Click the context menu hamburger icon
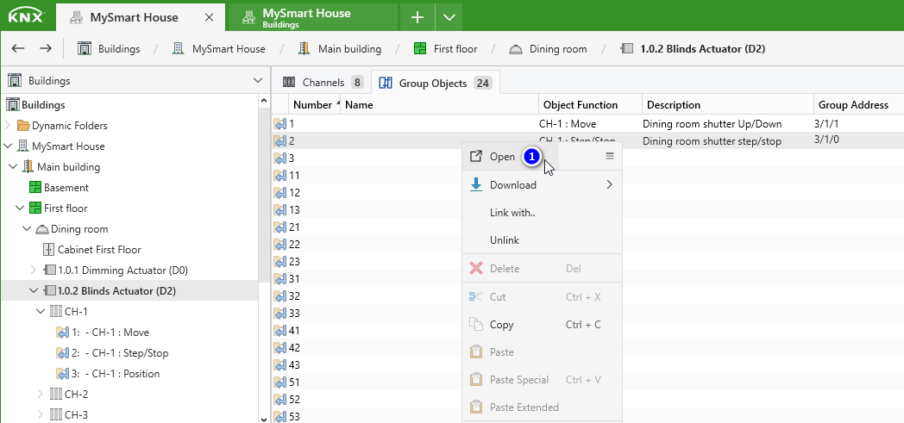Image resolution: width=904 pixels, height=423 pixels. (x=609, y=156)
